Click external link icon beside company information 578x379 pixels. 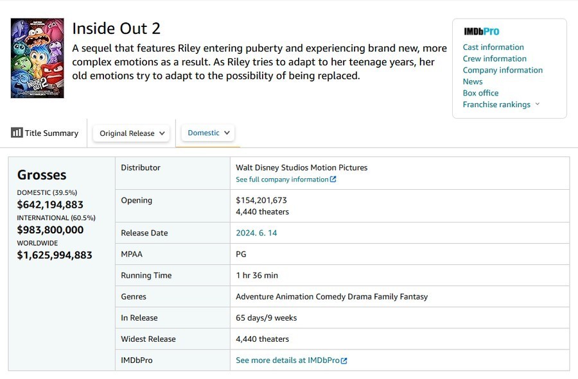pyautogui.click(x=333, y=180)
